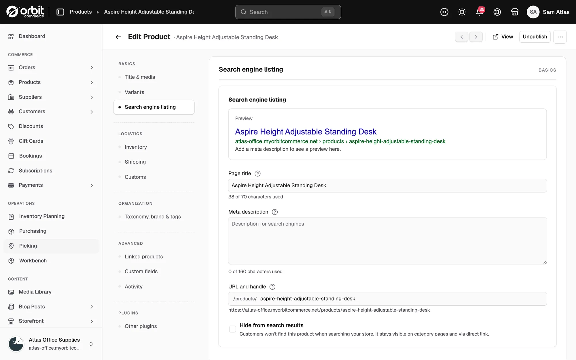Expand the Payments submenu chevron
The image size is (576, 360).
pos(92,185)
